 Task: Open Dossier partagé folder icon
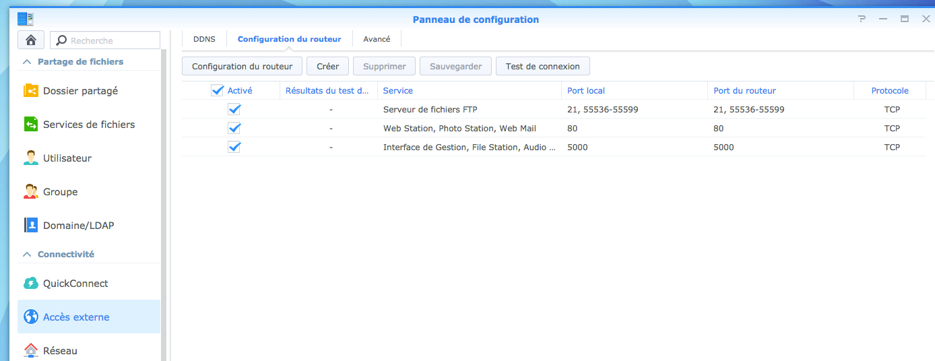pyautogui.click(x=31, y=90)
